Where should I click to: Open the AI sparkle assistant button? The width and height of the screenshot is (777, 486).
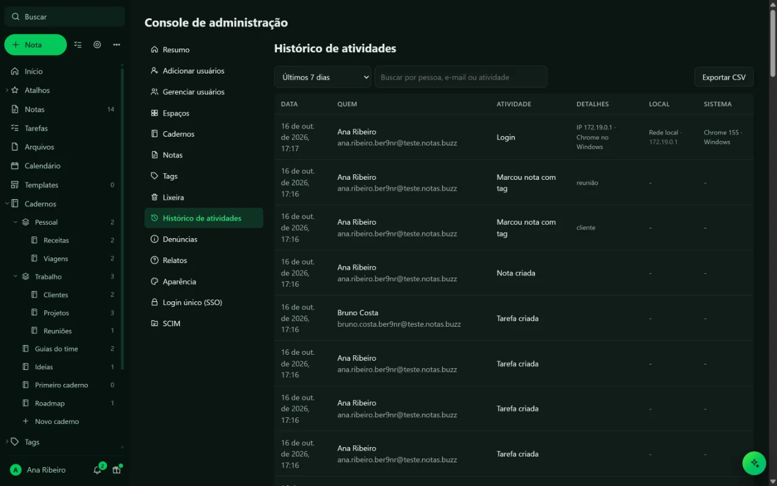click(755, 463)
